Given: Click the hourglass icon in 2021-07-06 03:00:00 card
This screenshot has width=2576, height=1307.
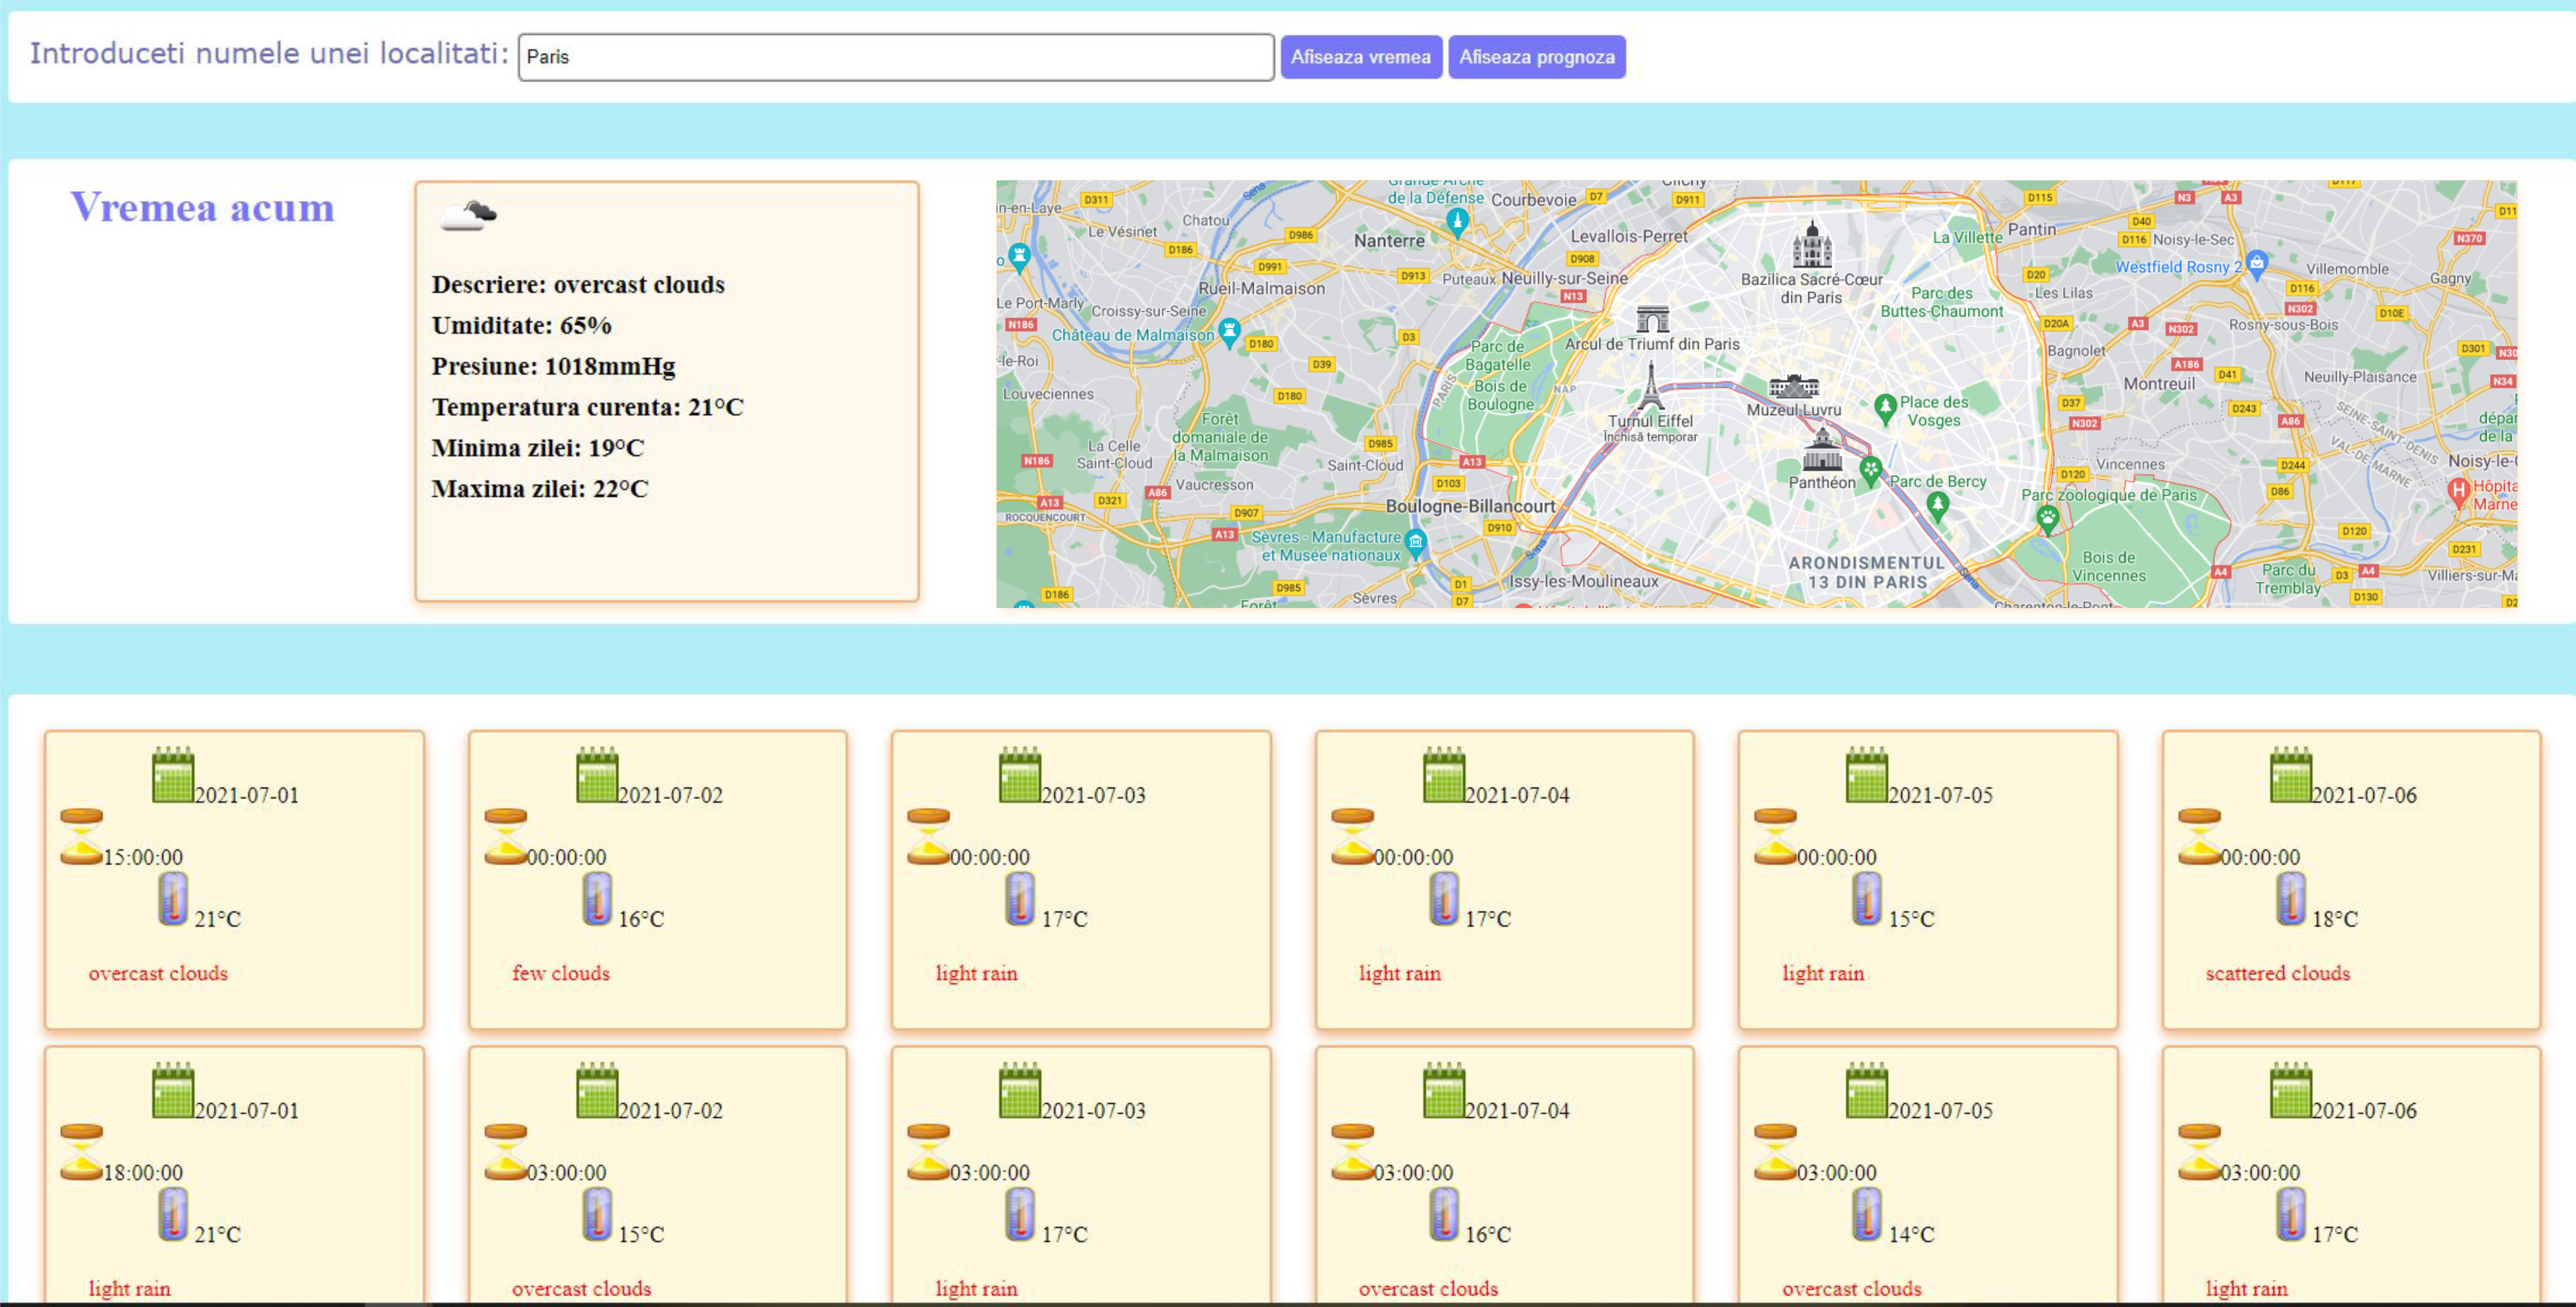Looking at the screenshot, I should click(x=2199, y=1152).
